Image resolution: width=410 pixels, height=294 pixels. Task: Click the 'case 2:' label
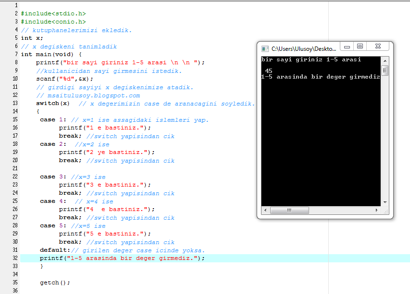coord(53,144)
